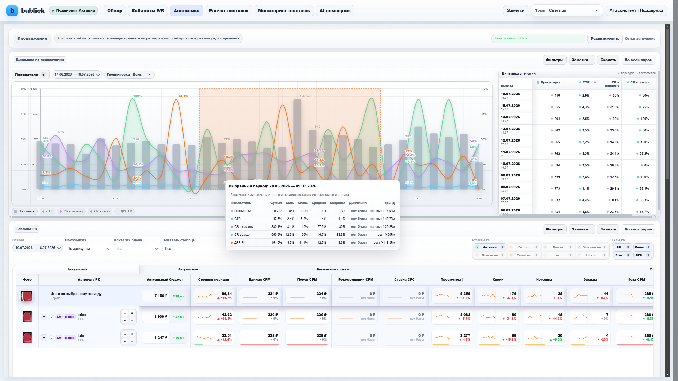This screenshot has height=381, width=678.
Task: Open the Группировка День dropdown
Action: 129,75
